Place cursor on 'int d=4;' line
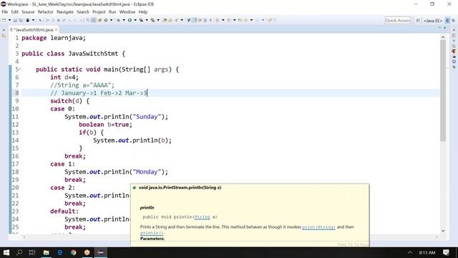The height and width of the screenshot is (258, 458). click(64, 77)
